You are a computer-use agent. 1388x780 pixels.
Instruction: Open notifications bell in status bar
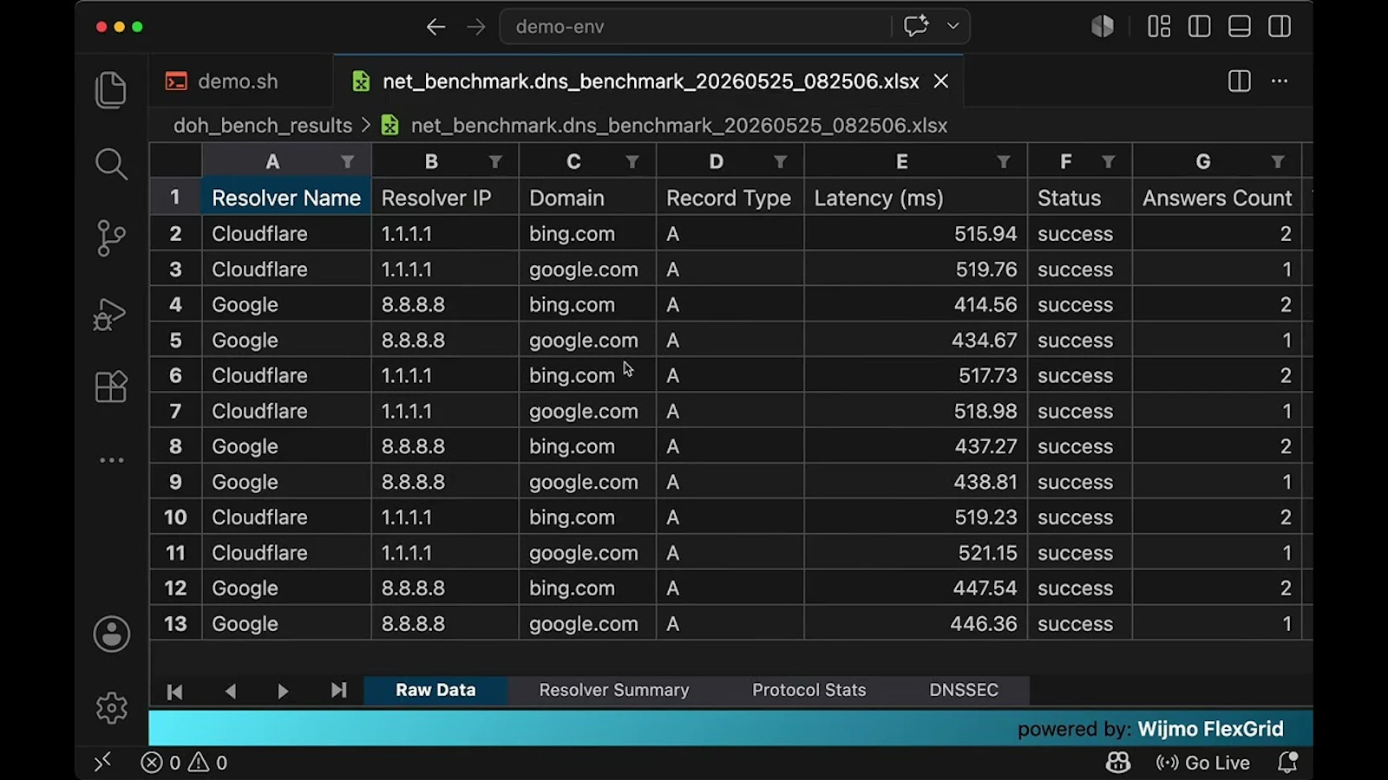click(1288, 763)
